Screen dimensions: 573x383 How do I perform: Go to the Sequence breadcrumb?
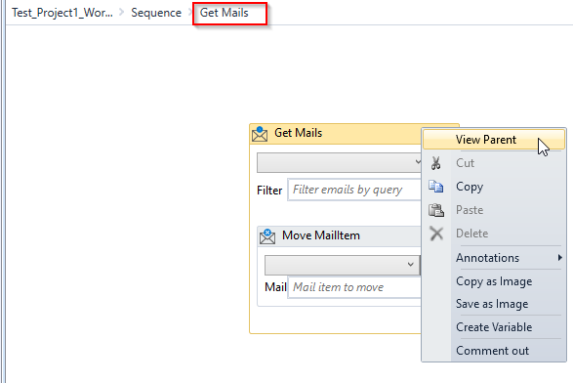(156, 13)
